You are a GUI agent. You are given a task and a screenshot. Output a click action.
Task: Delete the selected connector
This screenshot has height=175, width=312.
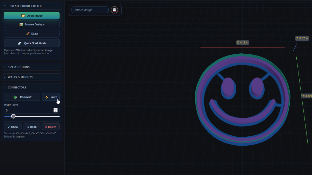pos(50,127)
